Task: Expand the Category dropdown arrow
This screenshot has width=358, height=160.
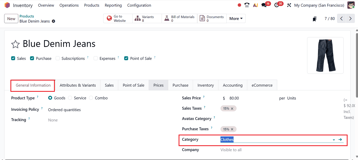Action: tap(334, 139)
